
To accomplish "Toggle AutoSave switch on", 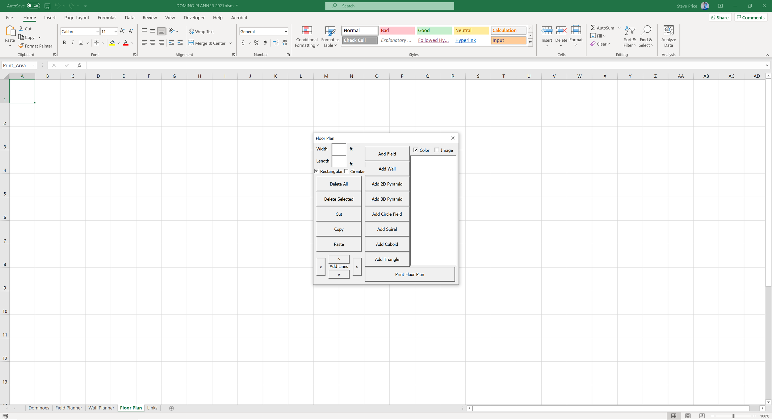I will pos(33,6).
